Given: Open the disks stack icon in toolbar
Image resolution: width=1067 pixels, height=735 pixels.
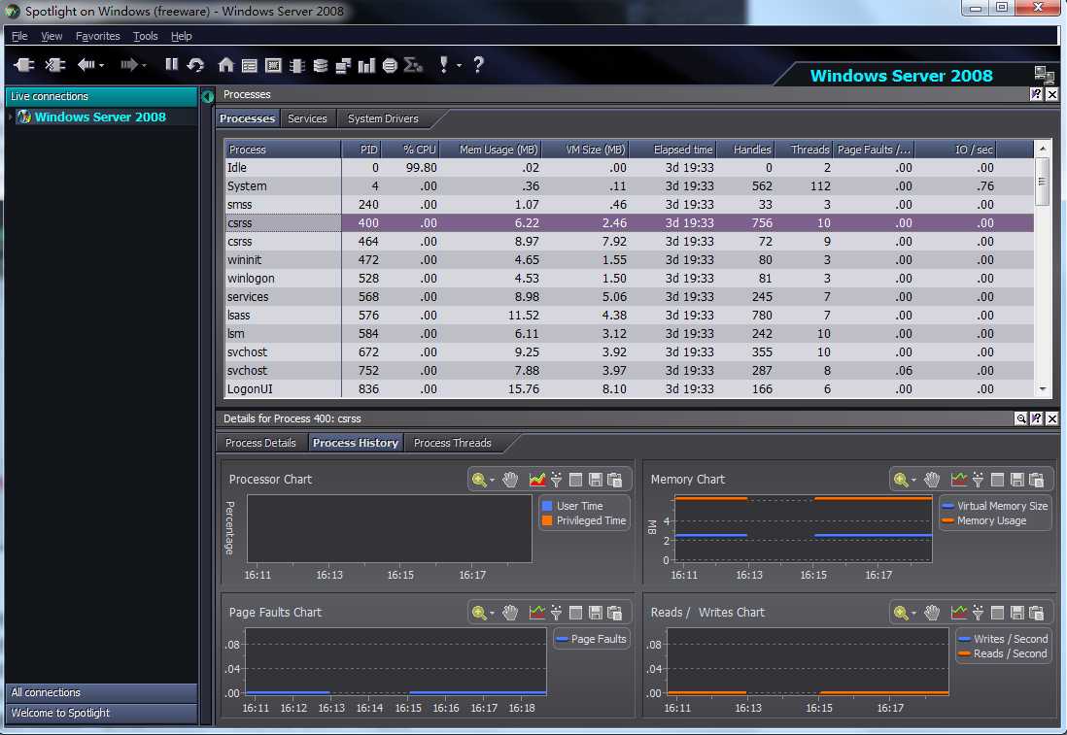Looking at the screenshot, I should (320, 65).
